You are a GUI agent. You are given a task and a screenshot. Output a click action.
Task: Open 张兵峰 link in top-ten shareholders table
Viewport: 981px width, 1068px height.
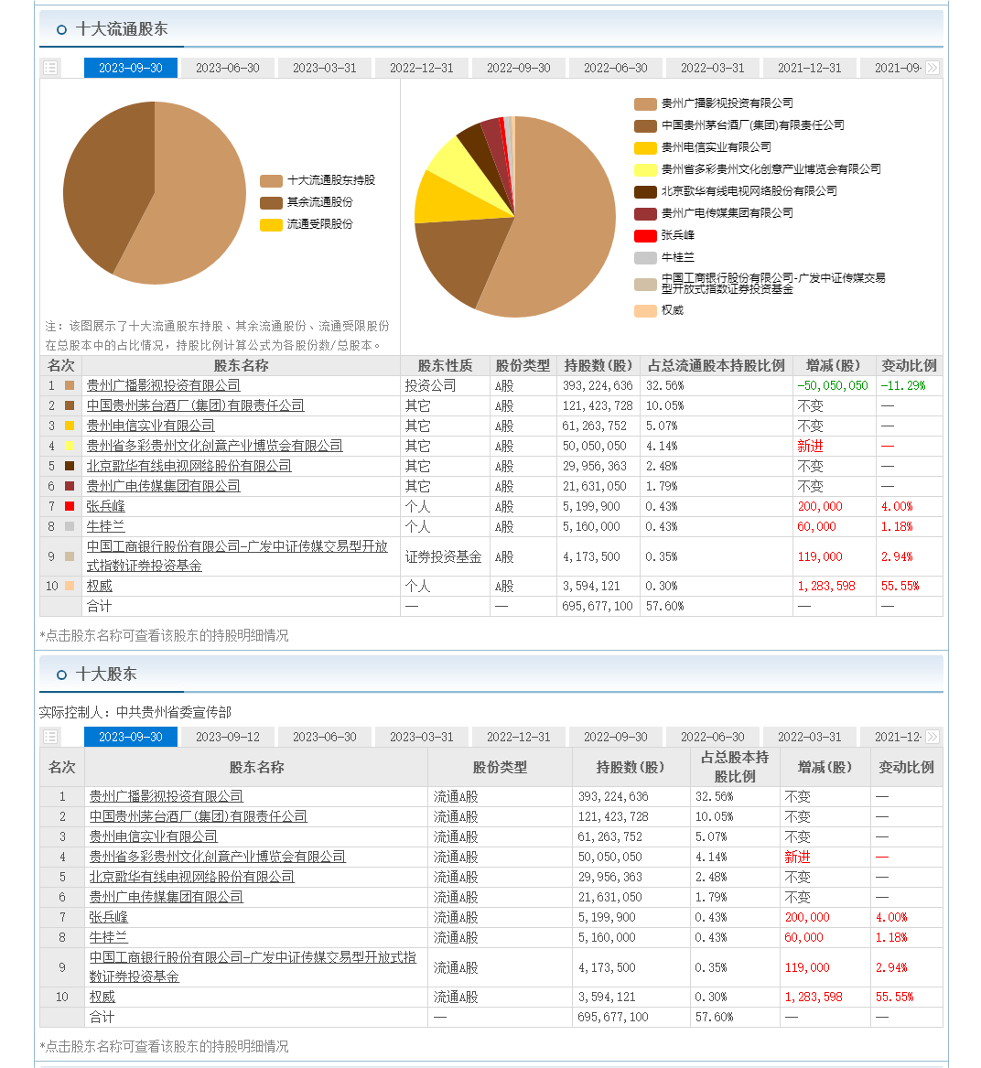pyautogui.click(x=108, y=918)
